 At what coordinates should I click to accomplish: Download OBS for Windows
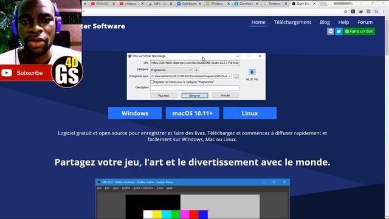(135, 113)
